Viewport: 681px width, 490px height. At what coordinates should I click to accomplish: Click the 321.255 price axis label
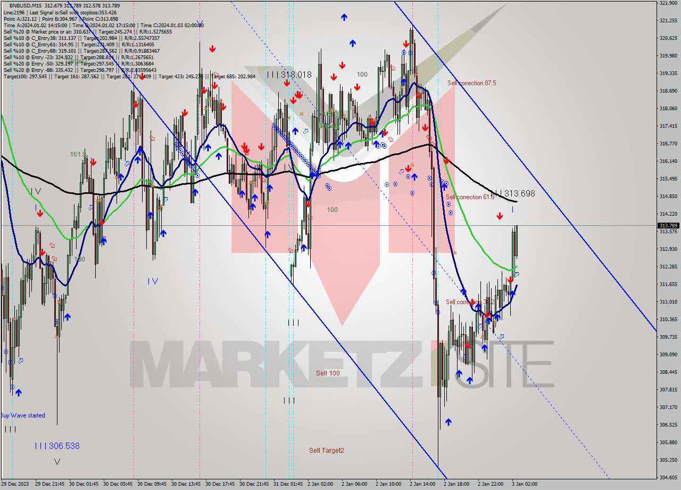pos(668,21)
